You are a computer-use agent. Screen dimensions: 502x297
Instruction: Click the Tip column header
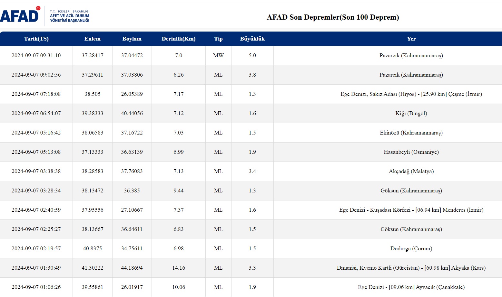(218, 39)
